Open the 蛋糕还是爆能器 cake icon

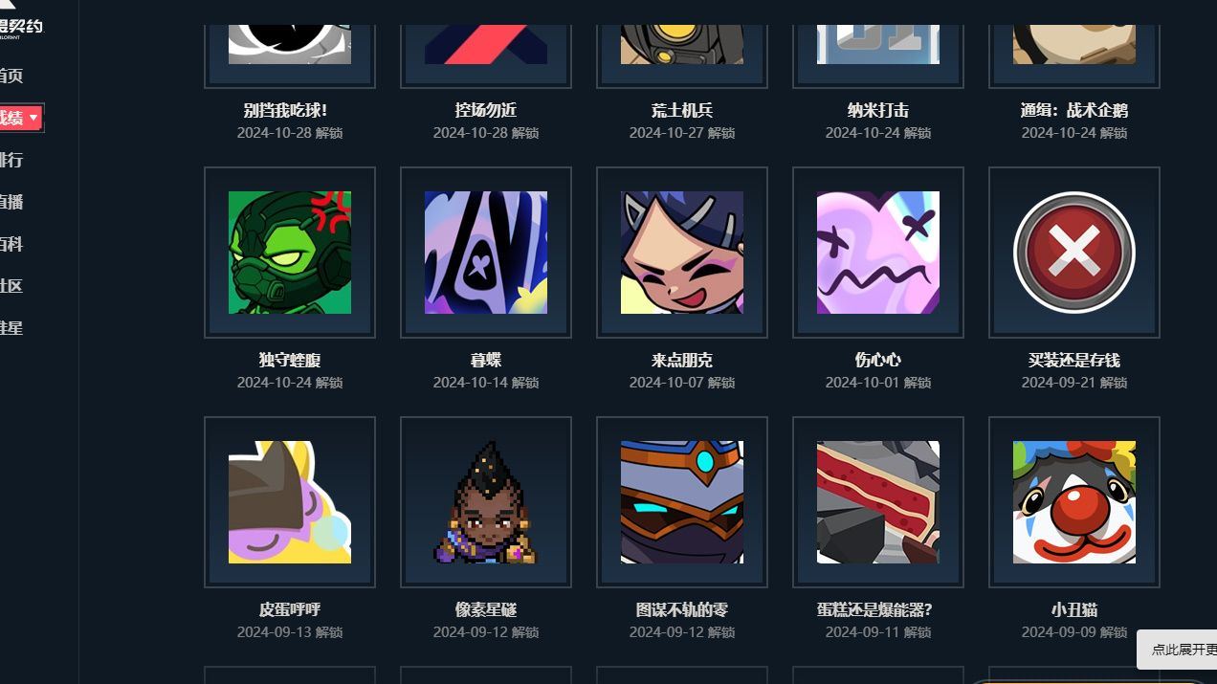pos(878,502)
